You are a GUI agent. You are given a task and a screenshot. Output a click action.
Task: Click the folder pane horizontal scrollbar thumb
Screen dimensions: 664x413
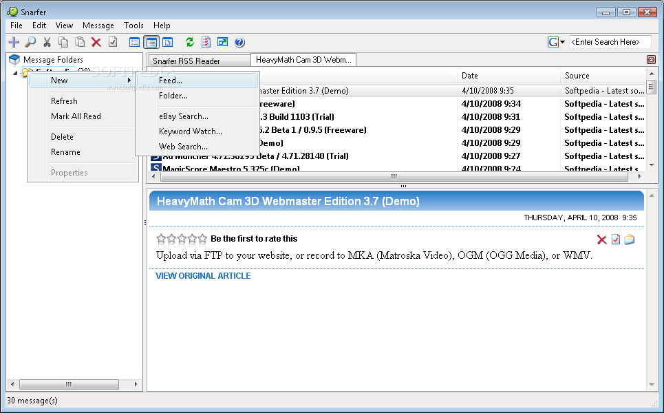click(x=69, y=384)
